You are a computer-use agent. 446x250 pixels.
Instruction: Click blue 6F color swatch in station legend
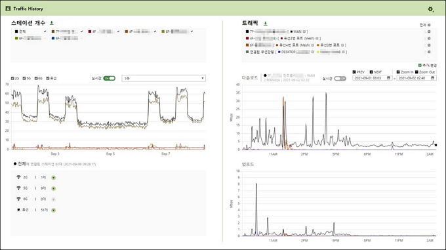[53, 39]
